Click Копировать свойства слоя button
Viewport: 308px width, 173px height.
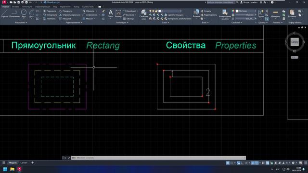(x=178, y=19)
